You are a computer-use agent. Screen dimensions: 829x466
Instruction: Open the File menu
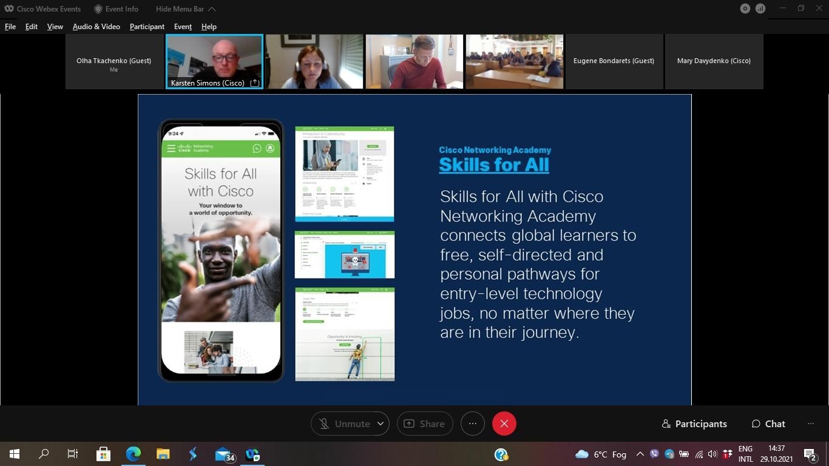pyautogui.click(x=10, y=27)
